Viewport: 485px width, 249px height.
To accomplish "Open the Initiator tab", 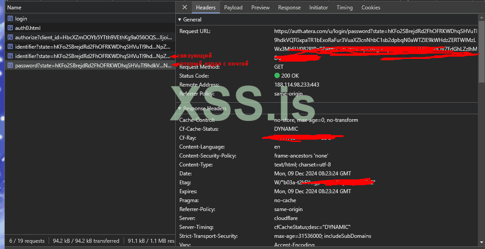I will (319, 8).
